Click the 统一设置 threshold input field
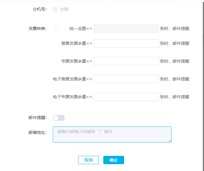Image resolution: width=204 pixels, height=171 pixels. [126, 28]
